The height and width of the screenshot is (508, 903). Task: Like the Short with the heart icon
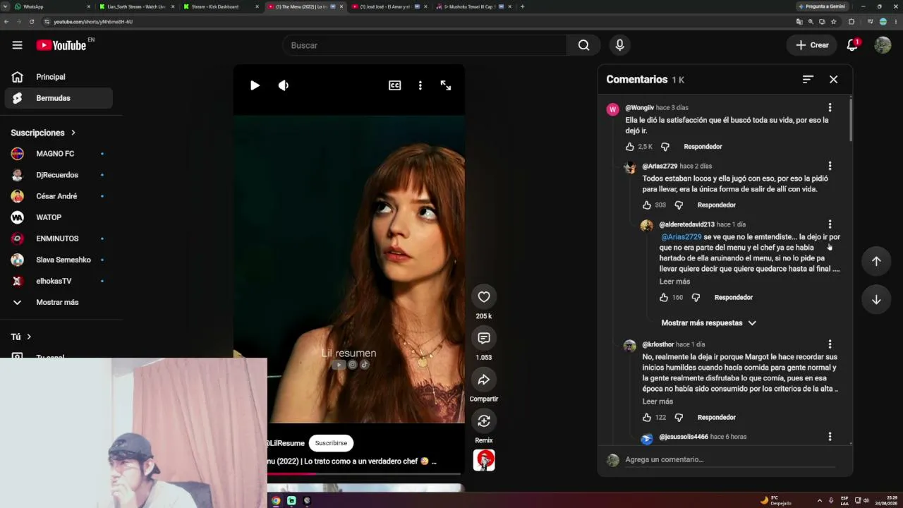click(x=484, y=297)
